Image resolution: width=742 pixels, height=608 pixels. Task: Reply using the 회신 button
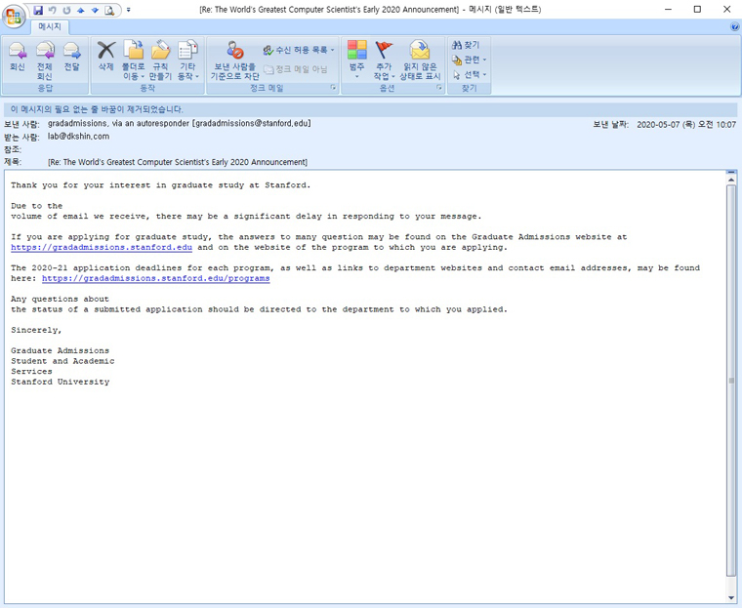point(17,57)
